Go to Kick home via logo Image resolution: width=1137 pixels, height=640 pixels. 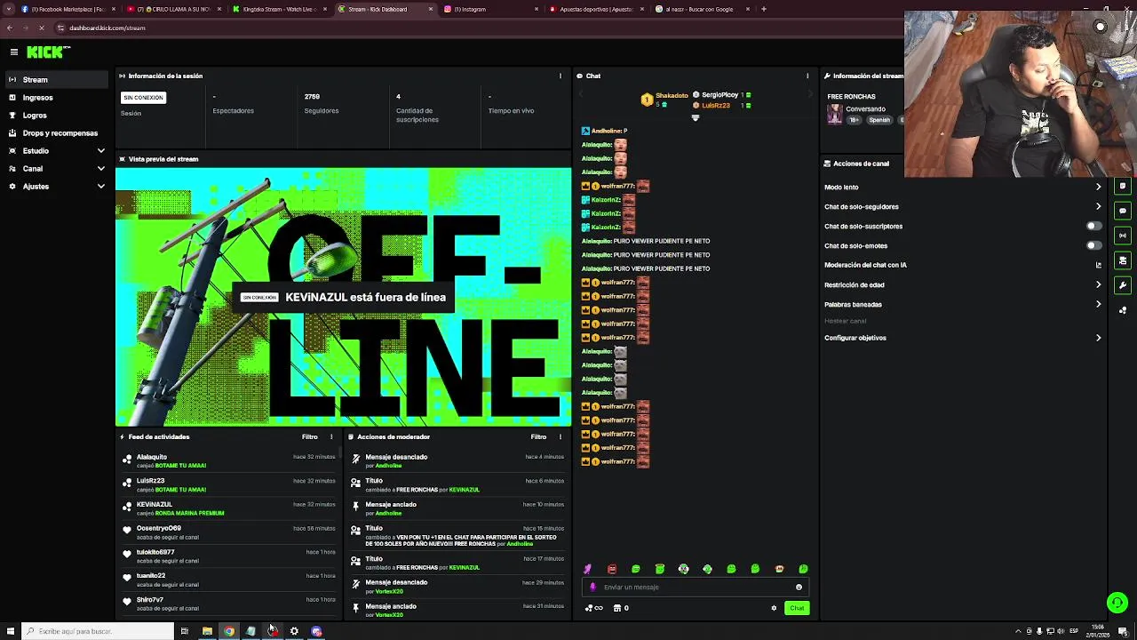click(x=46, y=52)
